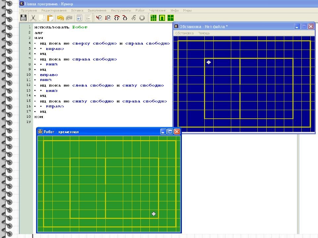Viewport: 318px width, 238px height.
Task: Click the Cut scissors icon
Action: click(x=33, y=18)
